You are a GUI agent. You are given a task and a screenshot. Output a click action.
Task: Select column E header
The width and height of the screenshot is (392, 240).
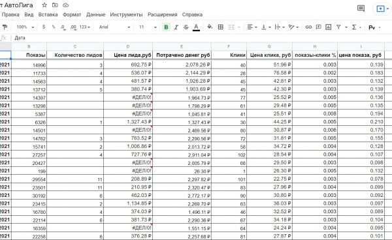[182, 46]
